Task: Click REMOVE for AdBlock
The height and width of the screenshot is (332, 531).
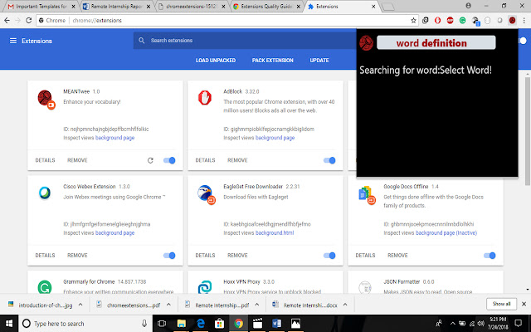Action: (x=237, y=160)
